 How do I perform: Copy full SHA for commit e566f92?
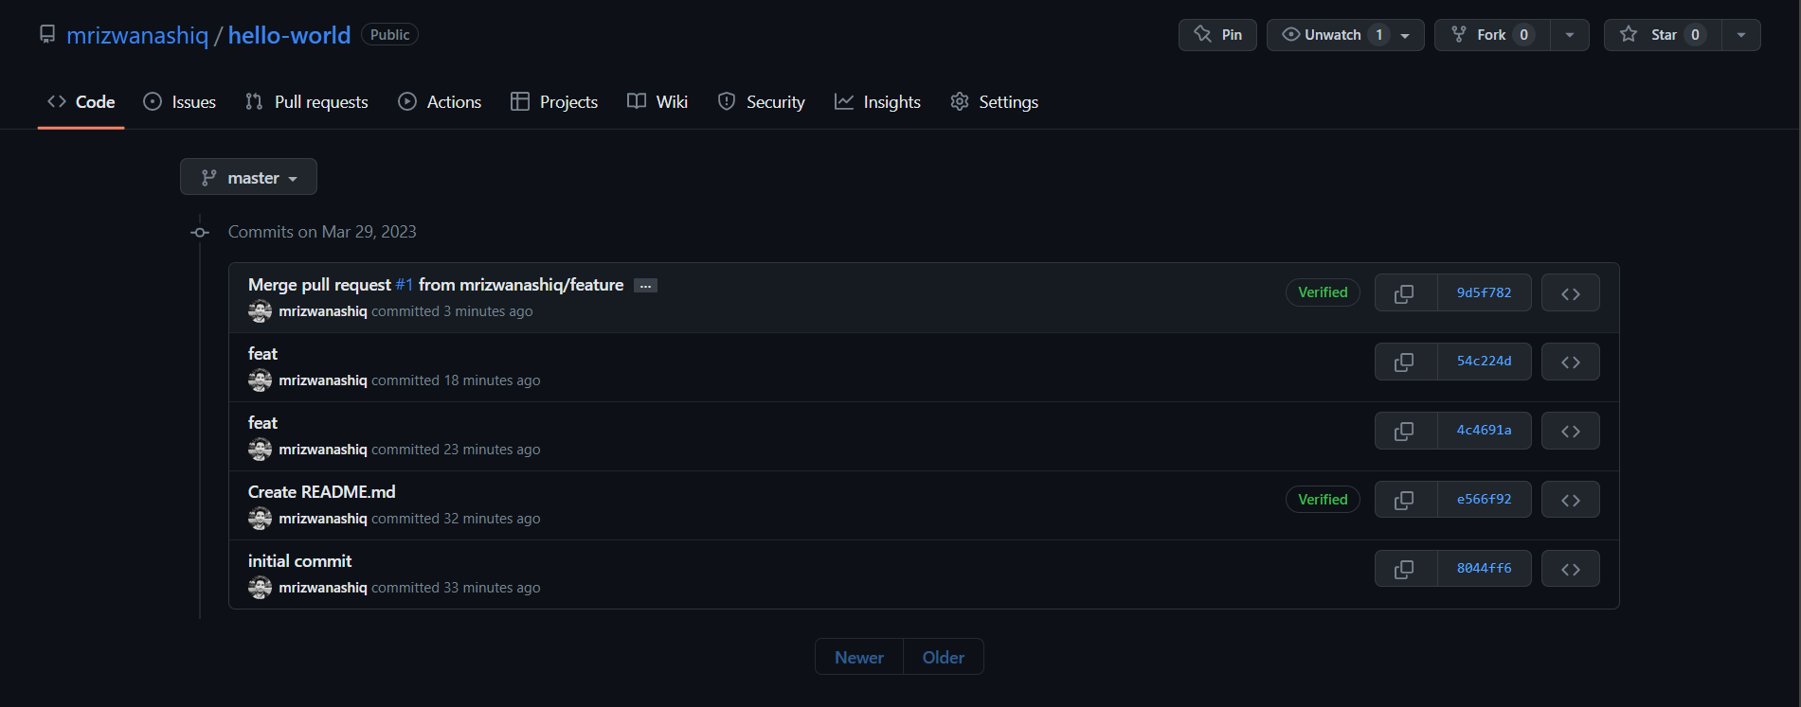tap(1406, 500)
